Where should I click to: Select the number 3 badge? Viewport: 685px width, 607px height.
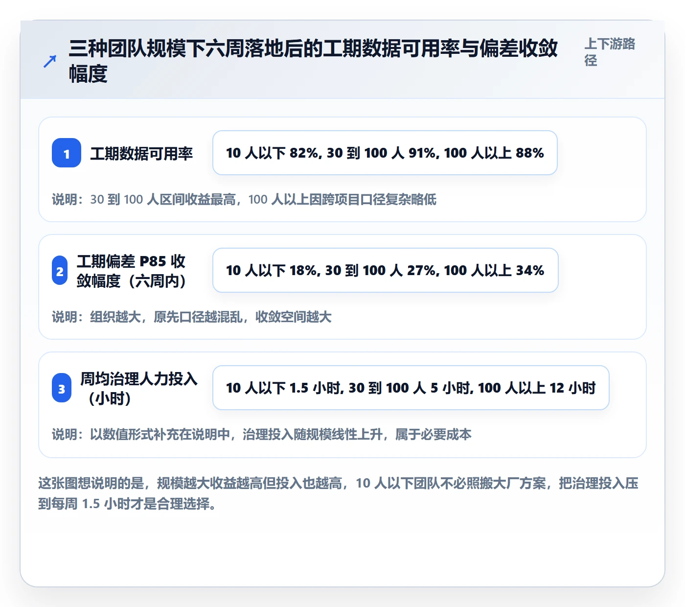click(x=62, y=388)
